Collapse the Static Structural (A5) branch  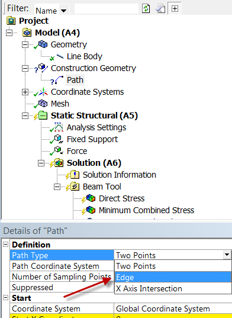(x=25, y=116)
